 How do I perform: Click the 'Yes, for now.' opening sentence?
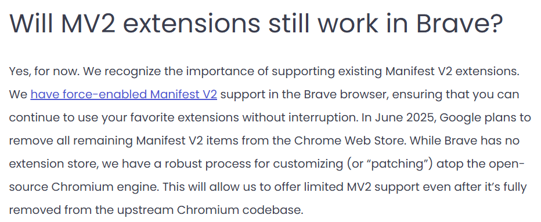click(x=44, y=72)
